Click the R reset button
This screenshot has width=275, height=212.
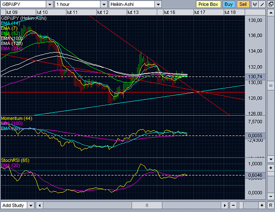point(271,205)
